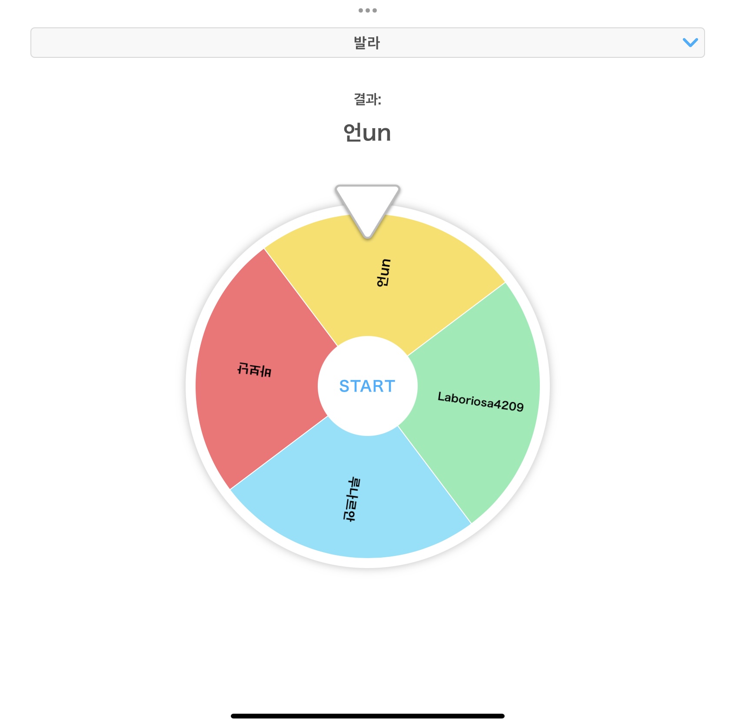Image resolution: width=745 pixels, height=725 pixels.
Task: Tap the 결과: result label
Action: pos(367,99)
